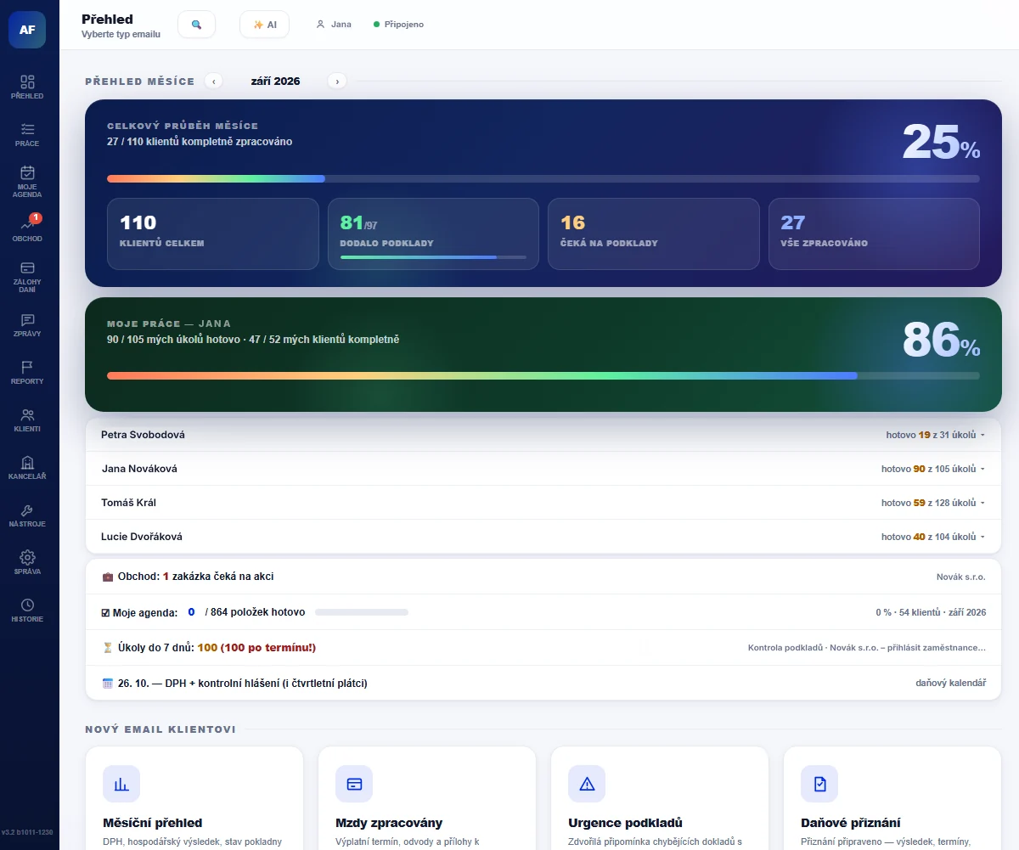Go to the next month arrow
The height and width of the screenshot is (850, 1019).
click(337, 82)
